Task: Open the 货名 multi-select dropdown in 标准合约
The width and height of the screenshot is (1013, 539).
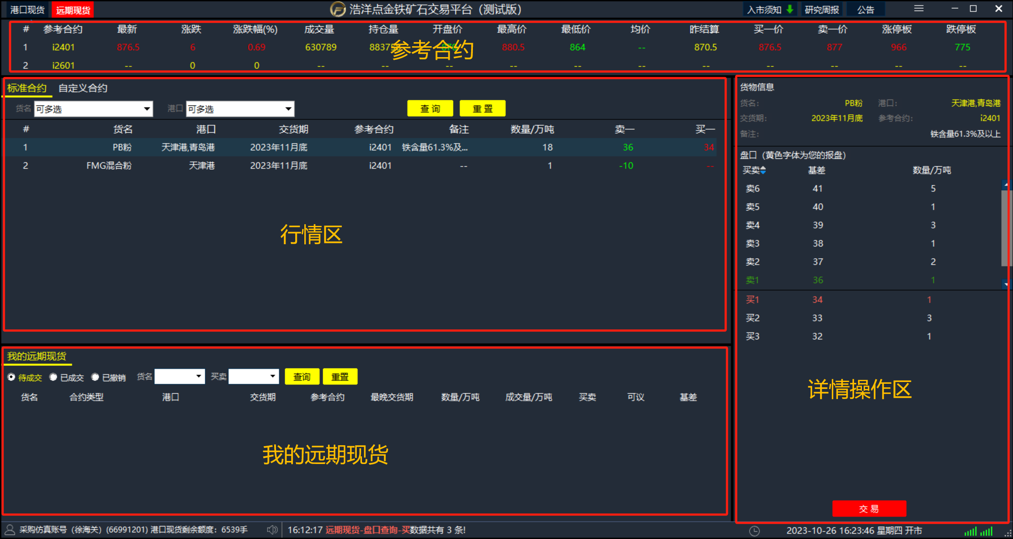Action: tap(147, 109)
